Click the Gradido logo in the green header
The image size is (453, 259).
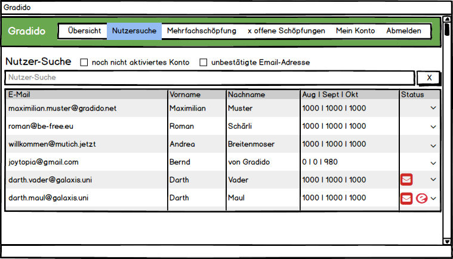click(x=27, y=31)
